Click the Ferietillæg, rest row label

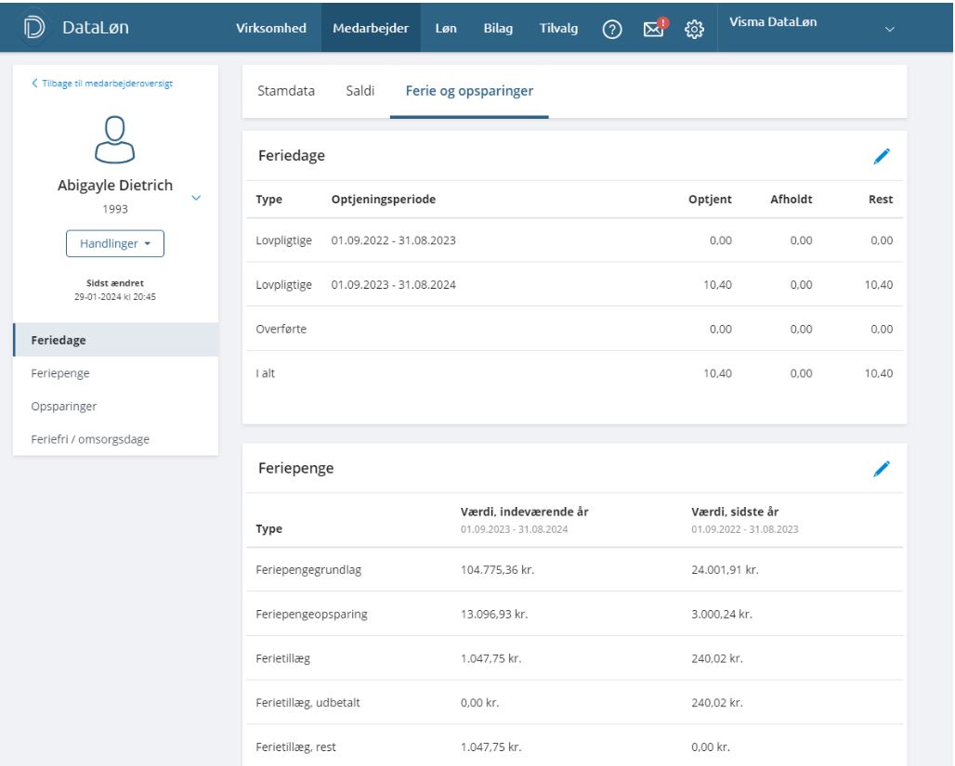[x=296, y=747]
